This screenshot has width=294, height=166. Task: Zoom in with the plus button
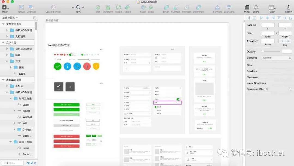pos(83,7)
